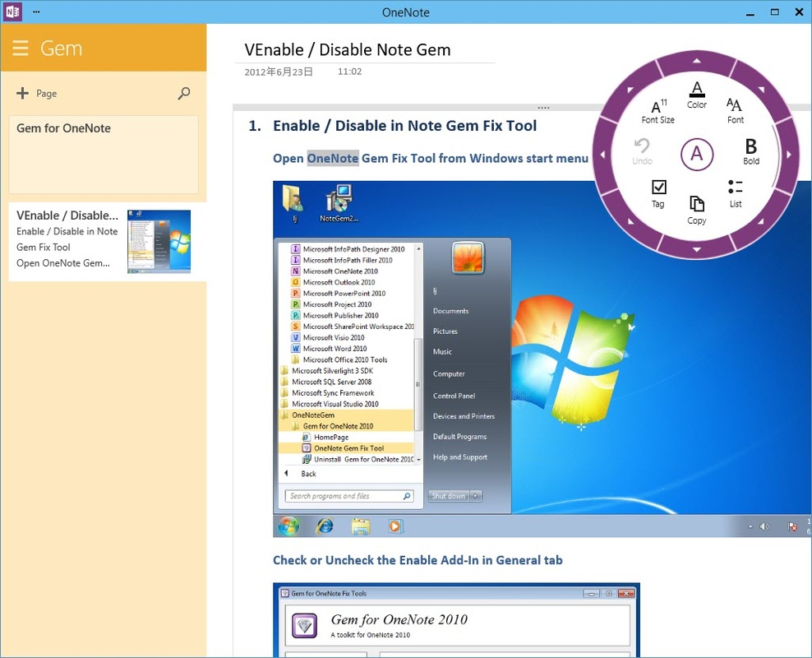Image resolution: width=812 pixels, height=658 pixels.
Task: Expand the Undo submenu arrow on ring's left
Action: 602,154
